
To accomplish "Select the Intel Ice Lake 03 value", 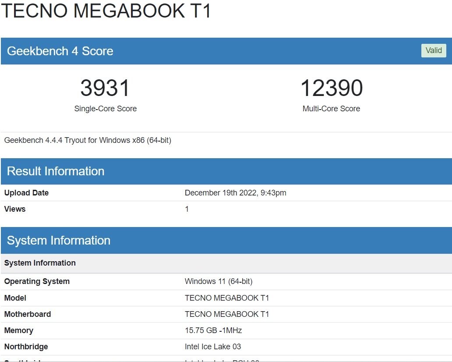I will pos(213,346).
